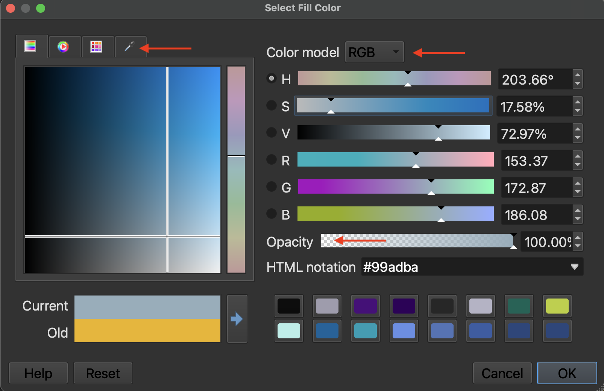This screenshot has height=391, width=604.
Task: Expand the HTML notation format dropdown arrow
Action: 574,267
